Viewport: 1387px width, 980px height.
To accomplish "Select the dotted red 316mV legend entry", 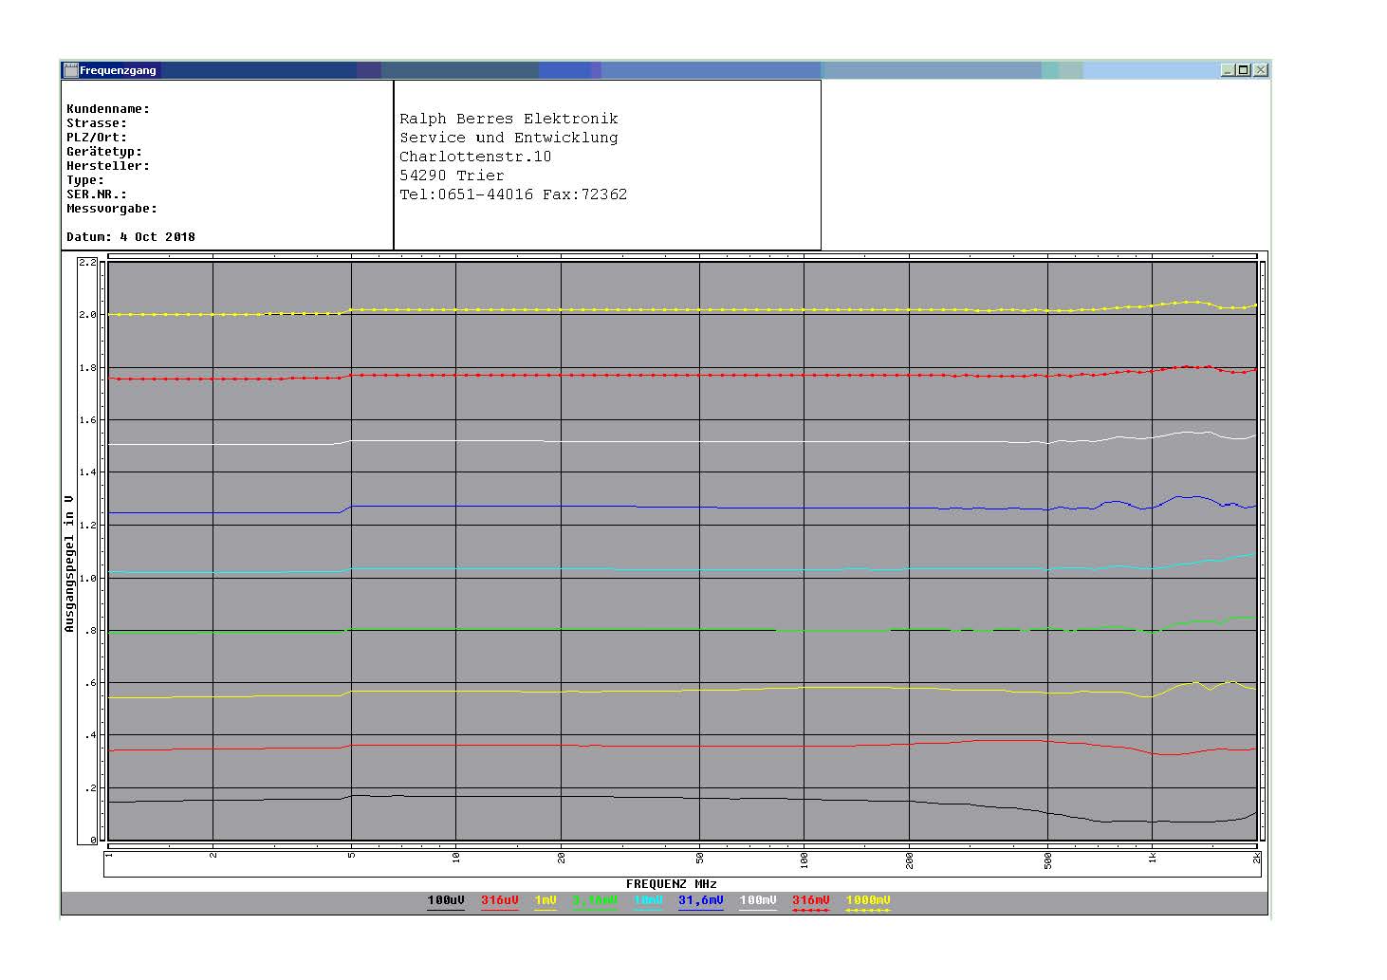I will 810,901.
